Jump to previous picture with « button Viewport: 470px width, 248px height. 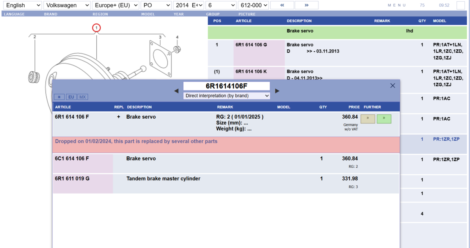[x=282, y=5]
